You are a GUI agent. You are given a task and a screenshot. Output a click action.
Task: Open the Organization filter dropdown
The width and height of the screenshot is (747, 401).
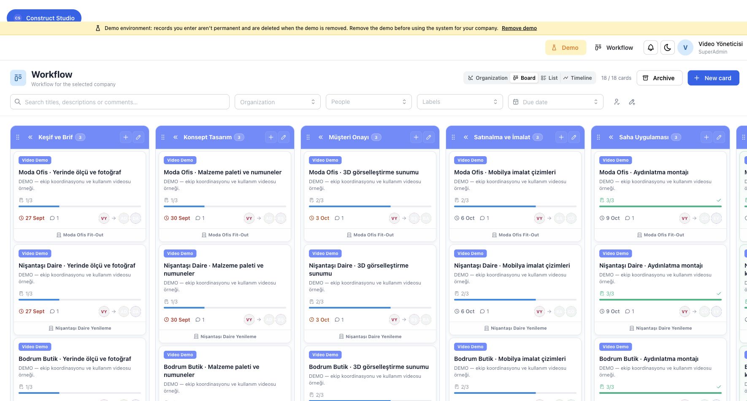pyautogui.click(x=278, y=102)
